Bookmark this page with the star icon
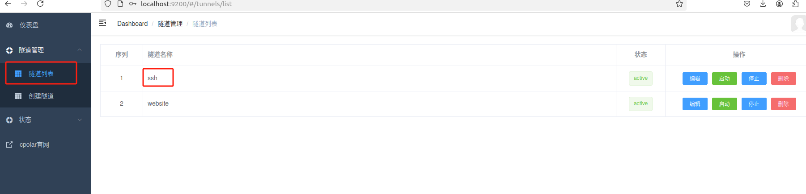This screenshot has width=806, height=194. 679,4
